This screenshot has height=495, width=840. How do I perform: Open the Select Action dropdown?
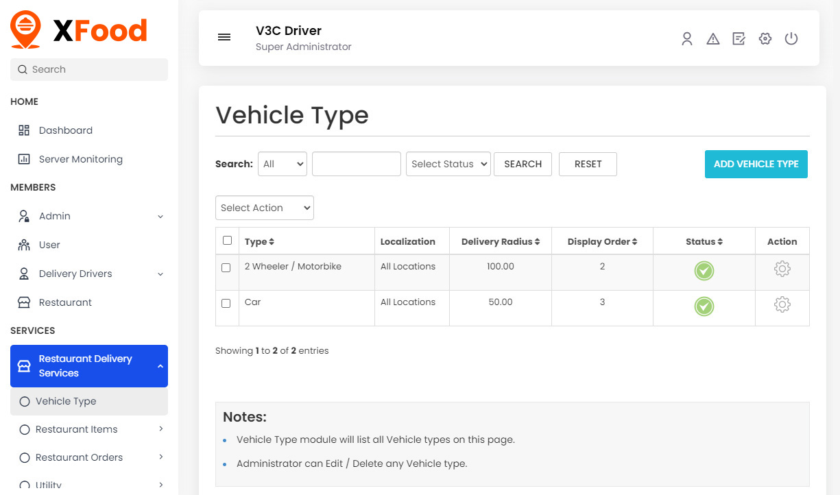264,208
